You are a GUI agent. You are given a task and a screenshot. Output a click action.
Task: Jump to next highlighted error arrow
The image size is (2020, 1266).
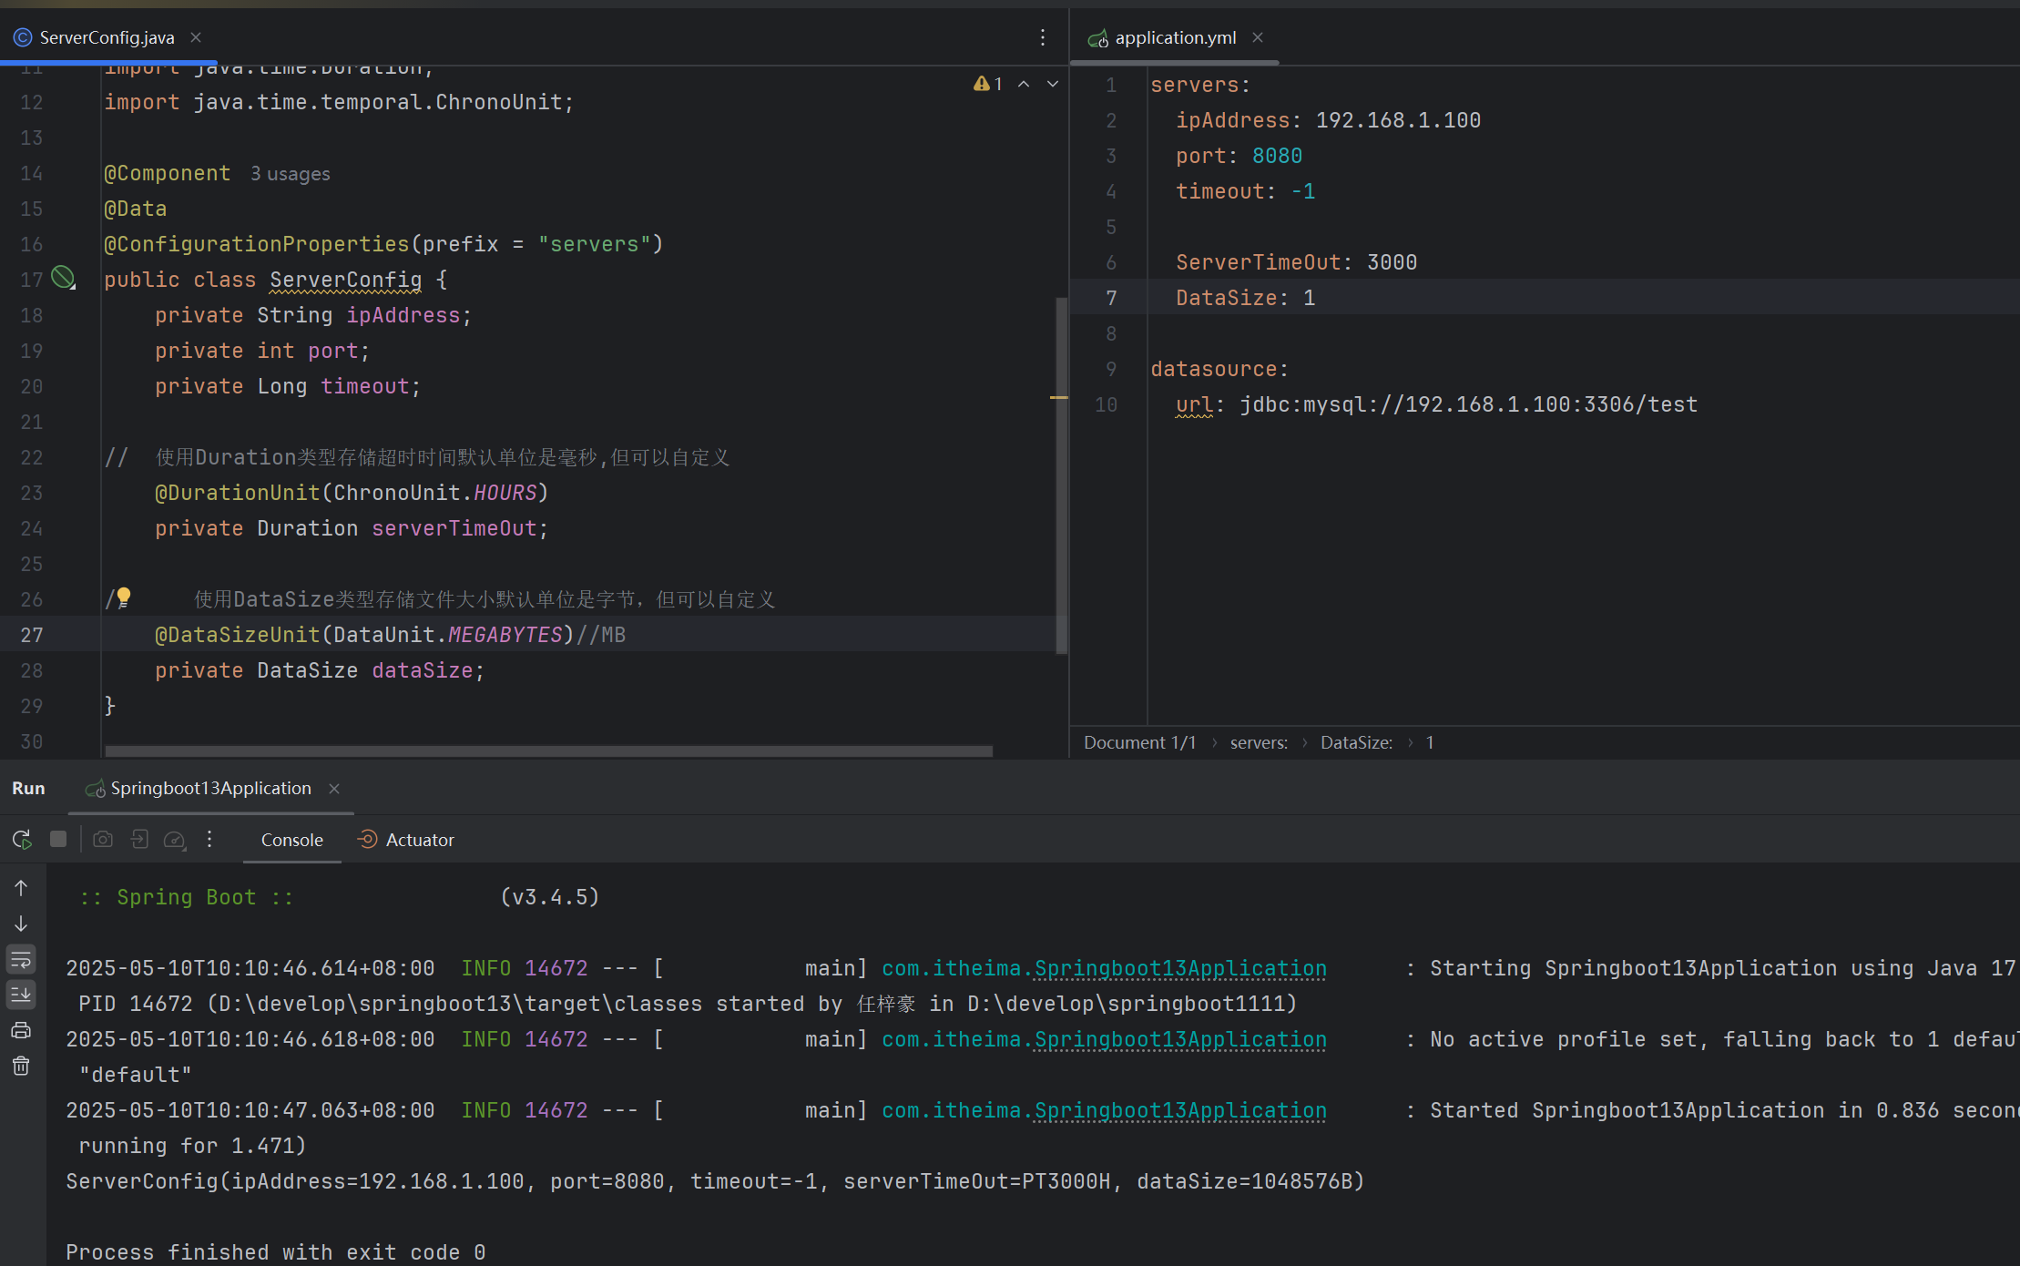coord(1053,84)
